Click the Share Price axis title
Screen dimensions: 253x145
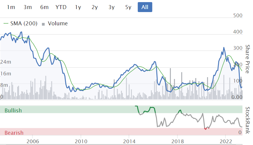point(248,59)
